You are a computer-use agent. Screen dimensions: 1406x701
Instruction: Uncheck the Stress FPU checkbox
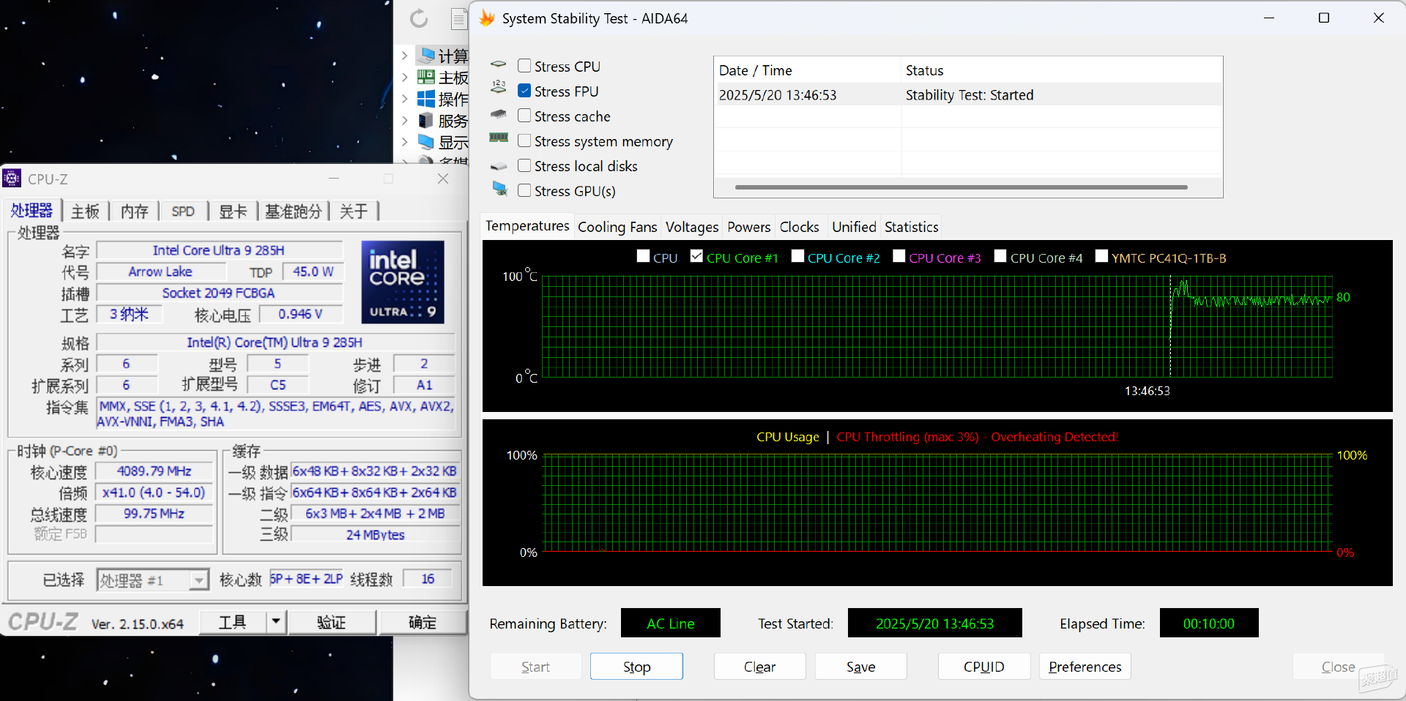click(x=524, y=91)
